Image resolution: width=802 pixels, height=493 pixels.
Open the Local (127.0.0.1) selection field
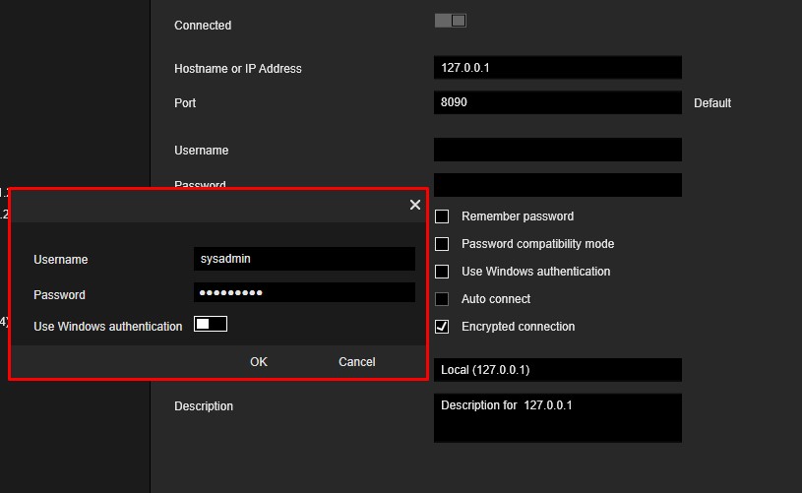point(558,370)
